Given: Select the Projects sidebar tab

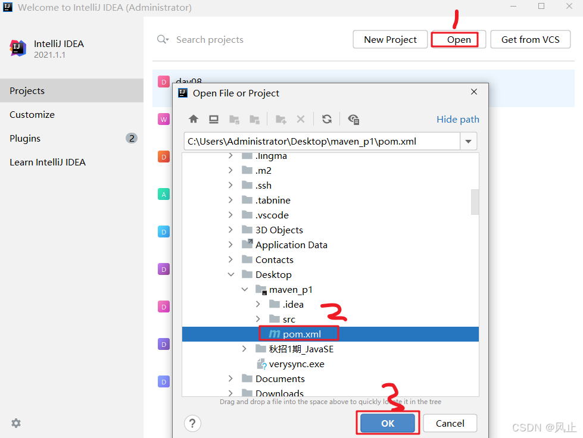Looking at the screenshot, I should point(72,90).
